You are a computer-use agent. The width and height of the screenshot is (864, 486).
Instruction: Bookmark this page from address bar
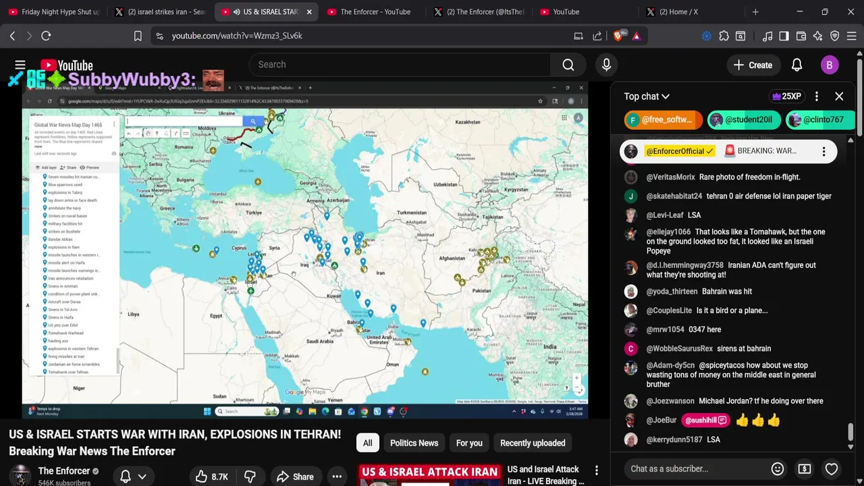138,36
